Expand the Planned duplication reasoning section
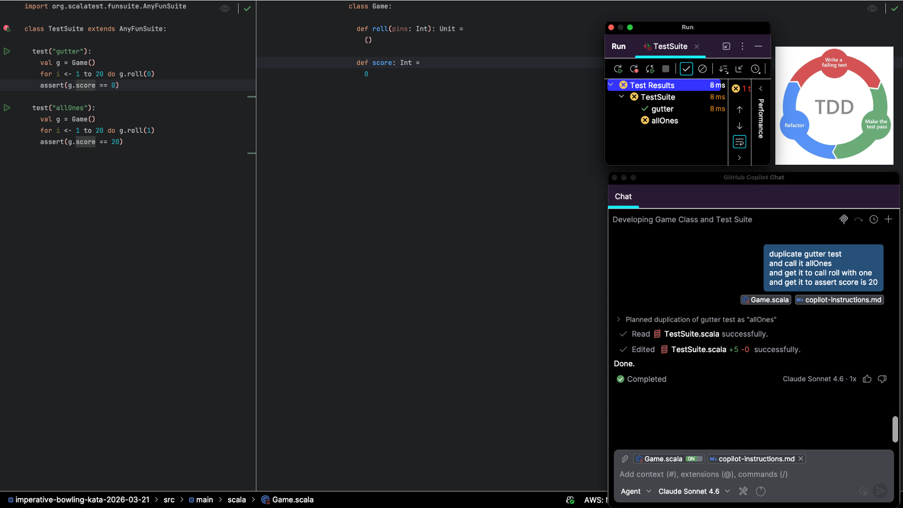Screen dimensions: 903x508 click(x=618, y=320)
